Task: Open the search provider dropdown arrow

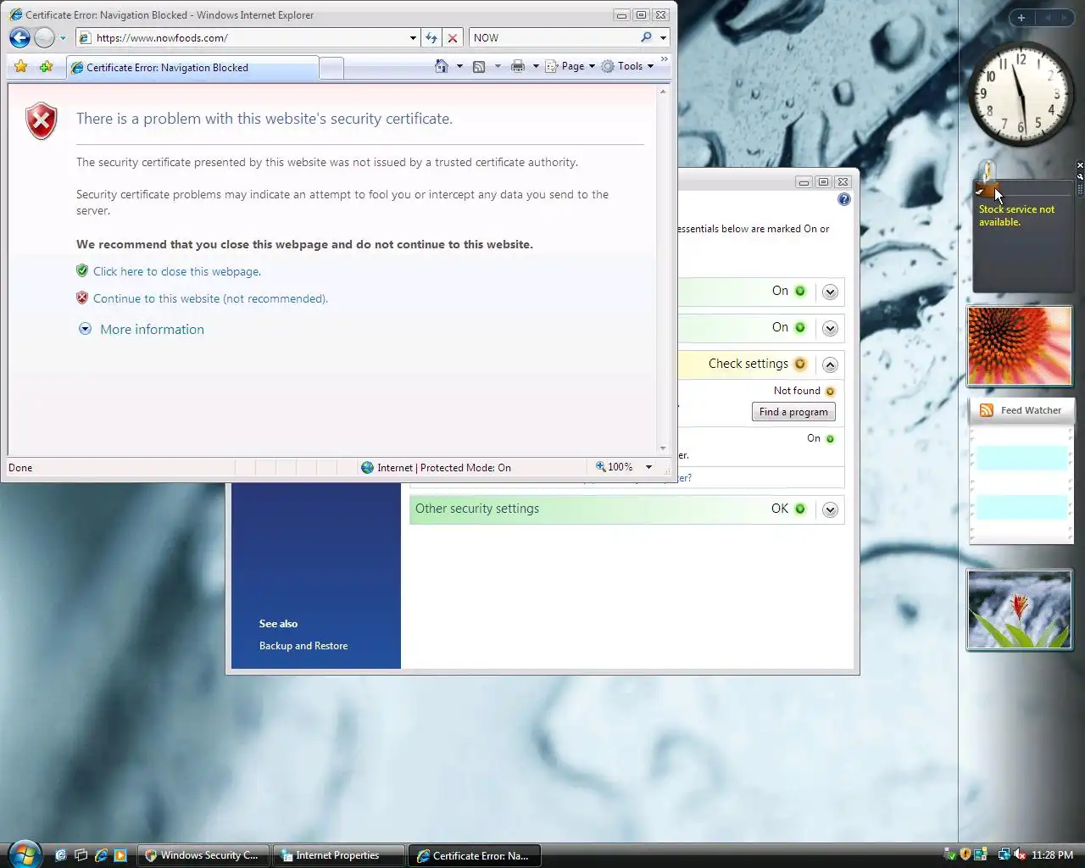Action: (663, 38)
